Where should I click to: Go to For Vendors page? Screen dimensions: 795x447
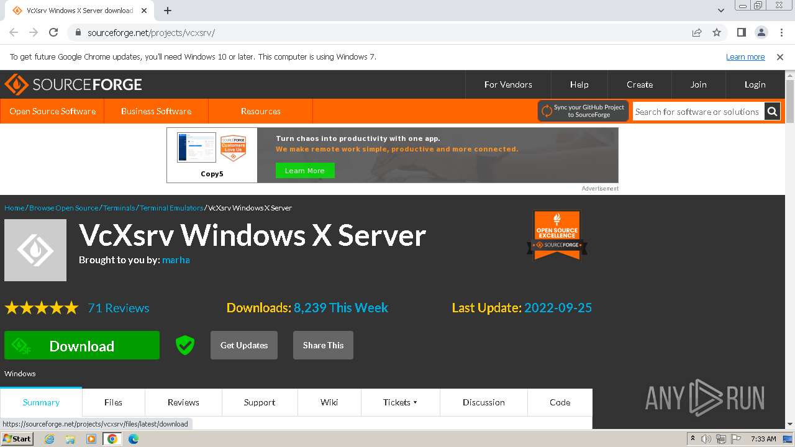(508, 84)
